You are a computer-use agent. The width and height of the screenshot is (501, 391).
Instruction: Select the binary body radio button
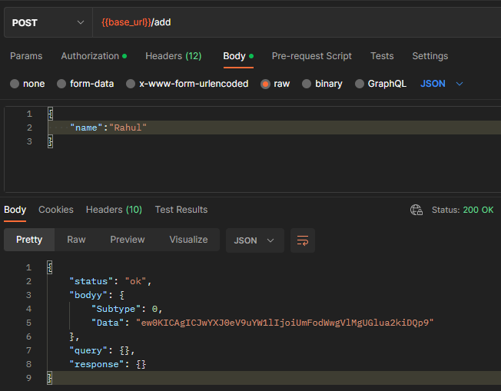307,84
